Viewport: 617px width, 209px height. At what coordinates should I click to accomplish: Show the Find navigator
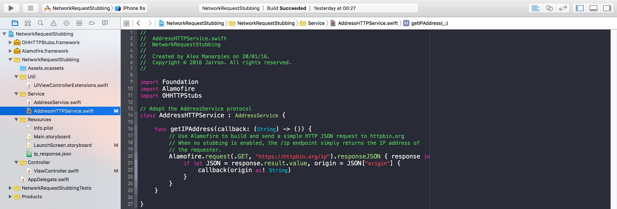[40, 23]
